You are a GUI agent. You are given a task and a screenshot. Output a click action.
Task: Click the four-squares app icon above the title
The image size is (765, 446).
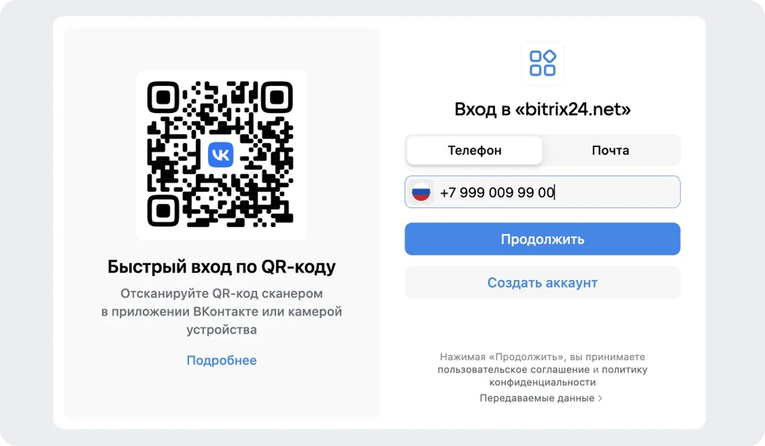click(x=542, y=63)
